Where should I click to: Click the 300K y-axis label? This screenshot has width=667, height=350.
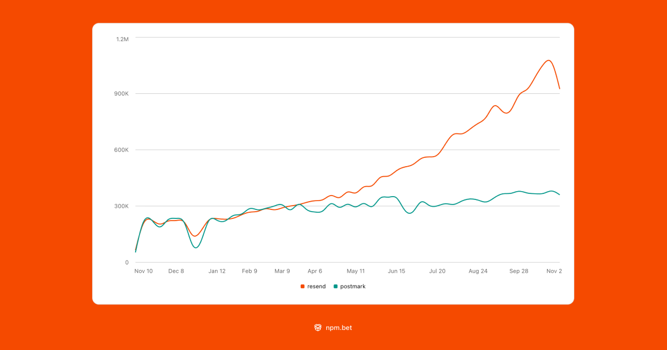pos(122,206)
